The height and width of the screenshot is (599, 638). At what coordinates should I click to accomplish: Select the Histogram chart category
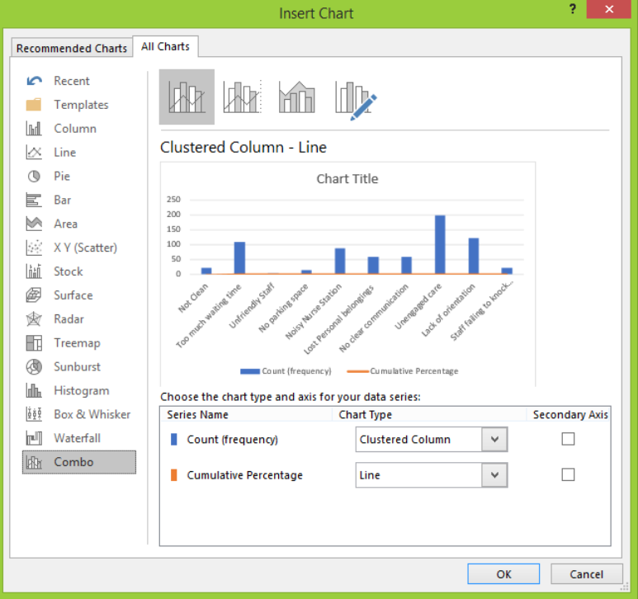(x=79, y=390)
